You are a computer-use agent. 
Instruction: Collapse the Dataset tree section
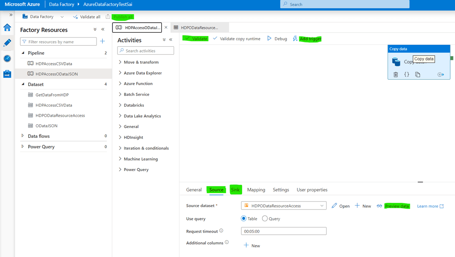[23, 84]
